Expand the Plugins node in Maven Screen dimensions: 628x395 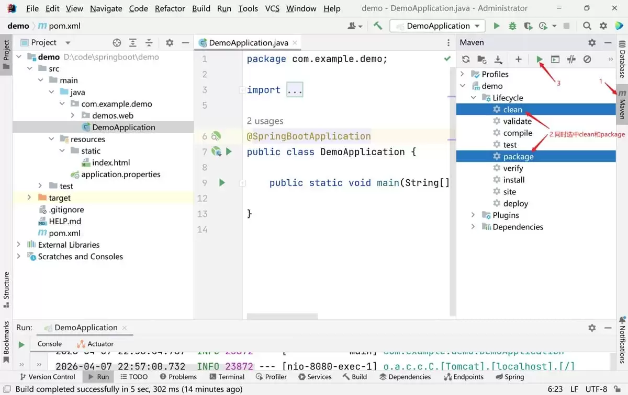pos(473,215)
